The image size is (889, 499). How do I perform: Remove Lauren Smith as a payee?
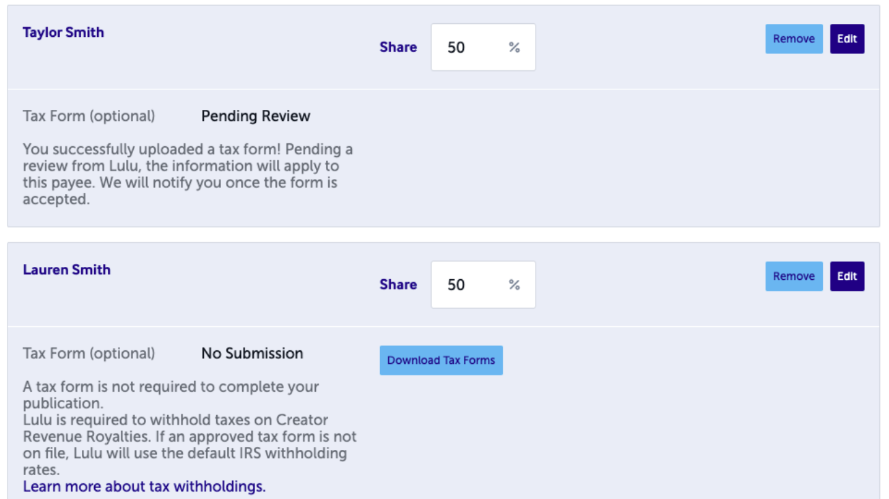pyautogui.click(x=793, y=276)
